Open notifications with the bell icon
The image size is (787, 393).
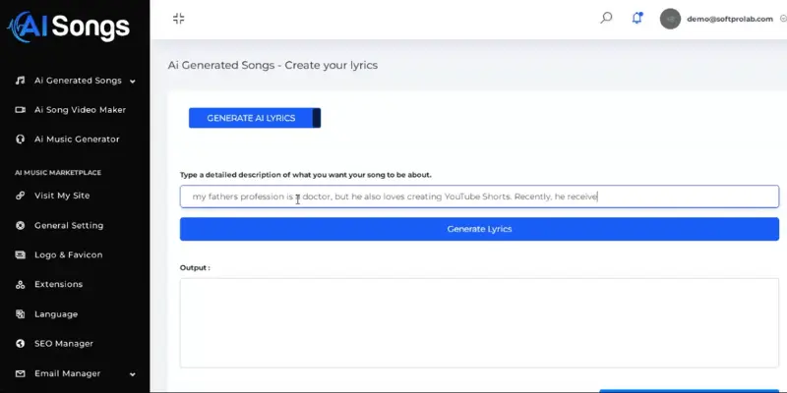[636, 18]
